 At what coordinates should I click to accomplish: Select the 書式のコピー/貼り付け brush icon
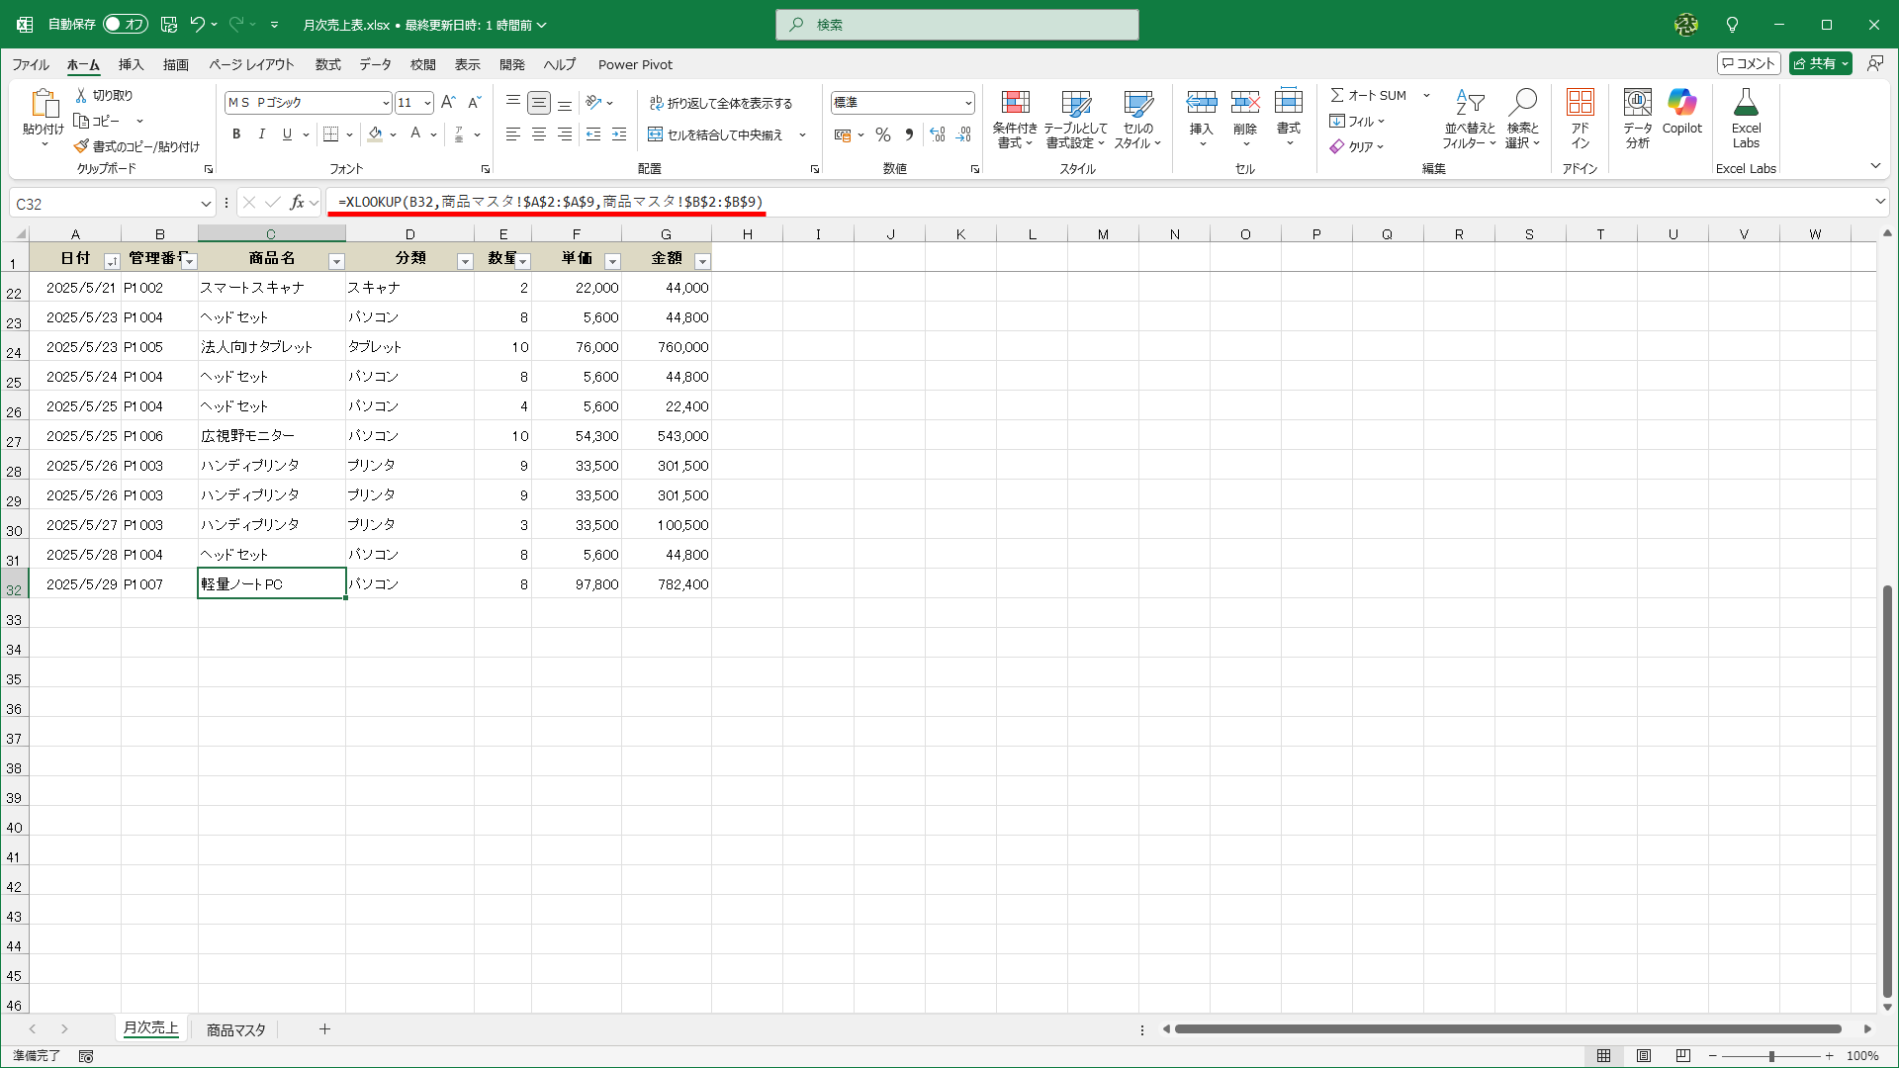(82, 145)
